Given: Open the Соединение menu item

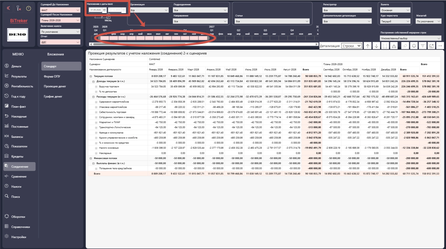Looking at the screenshot, I should (20, 166).
